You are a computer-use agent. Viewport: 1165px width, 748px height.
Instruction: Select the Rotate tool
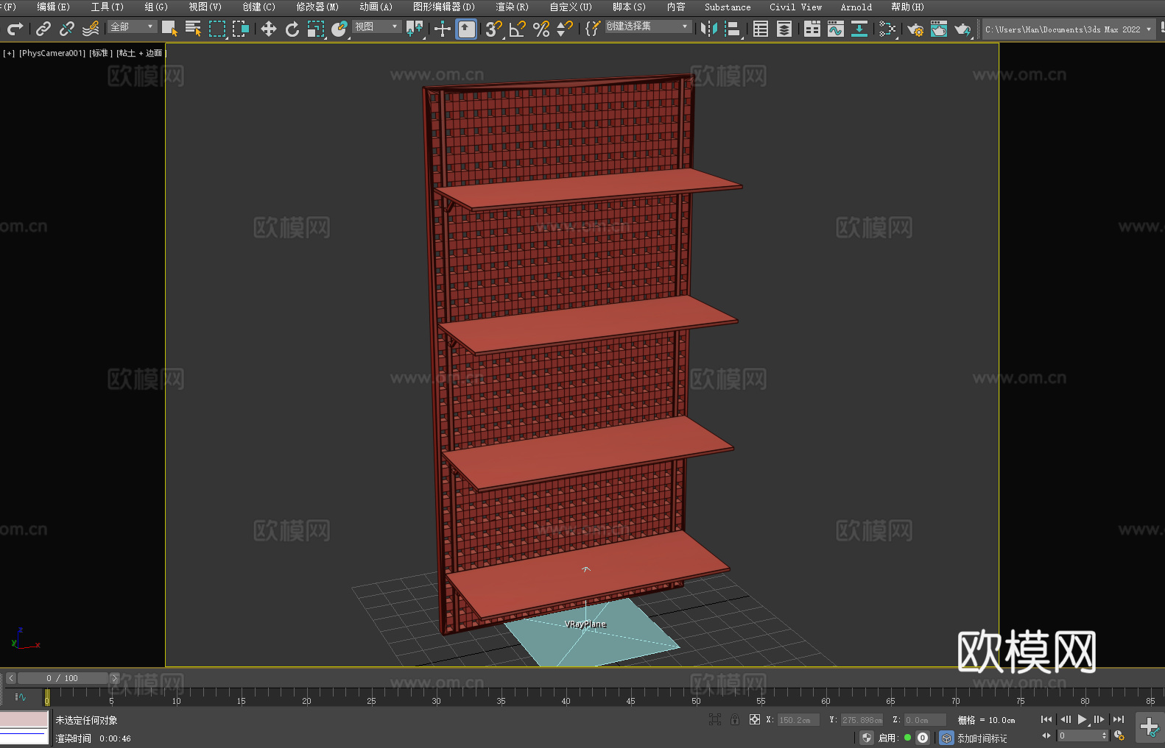coord(292,29)
